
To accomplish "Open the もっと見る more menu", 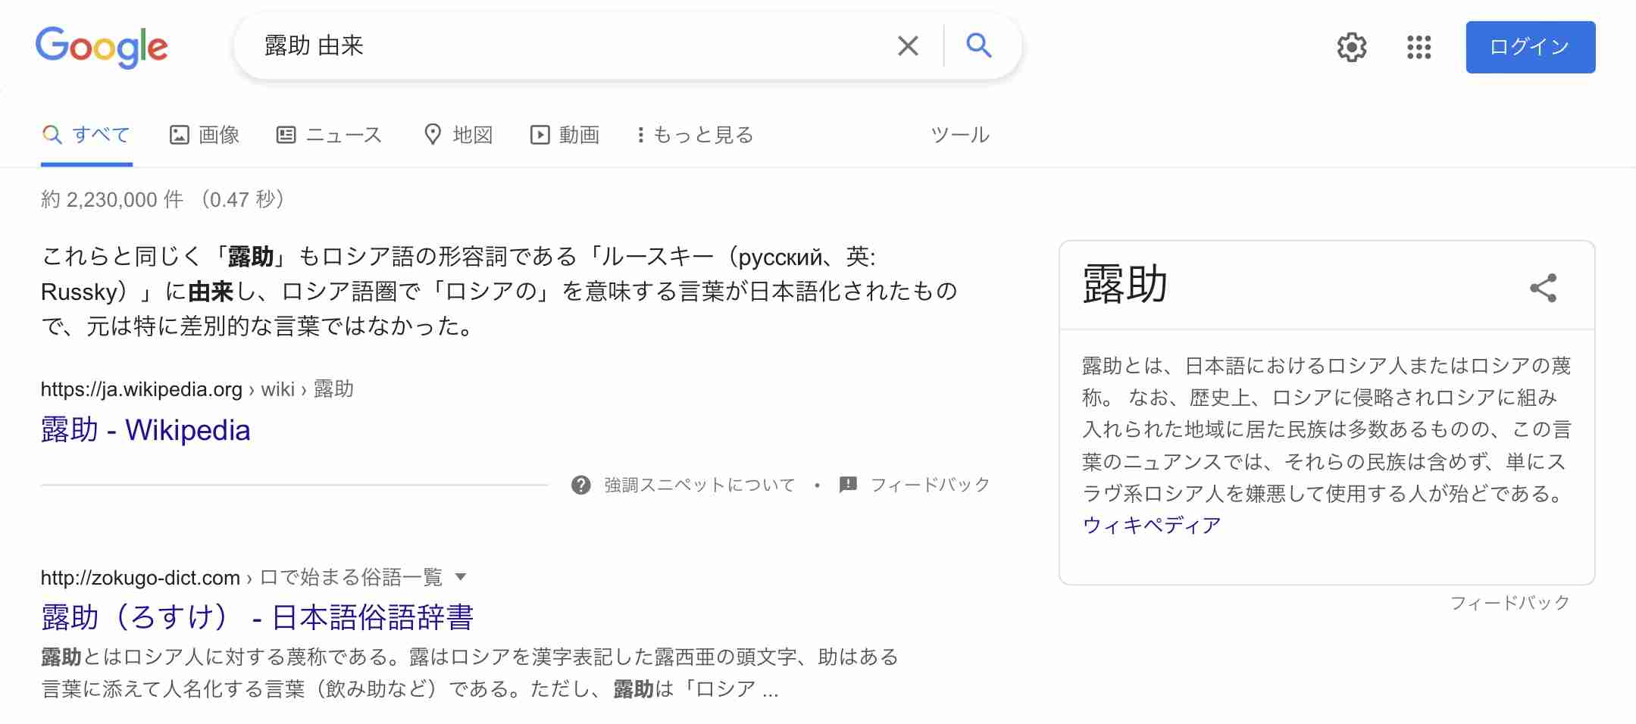I will click(x=695, y=135).
